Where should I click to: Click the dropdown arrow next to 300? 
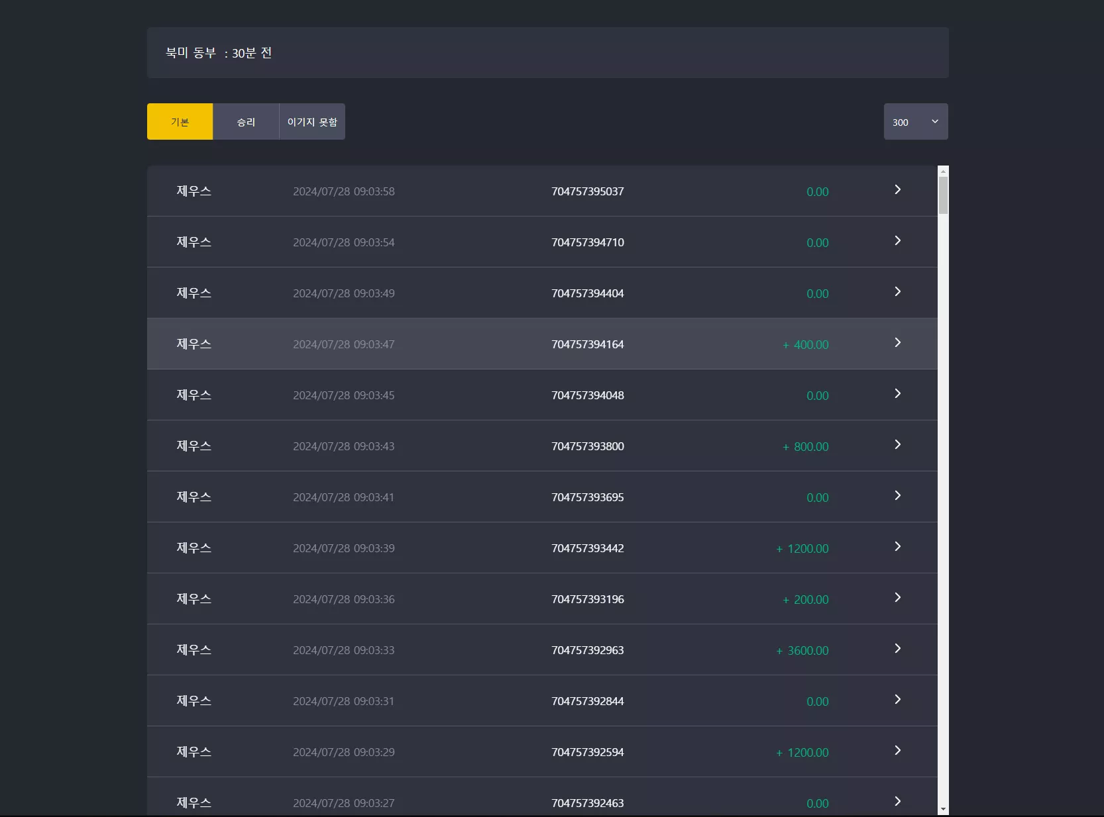tap(935, 122)
